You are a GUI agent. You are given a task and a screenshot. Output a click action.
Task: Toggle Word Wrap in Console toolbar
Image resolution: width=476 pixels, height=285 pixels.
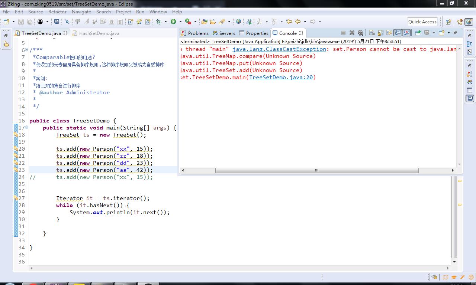click(x=389, y=33)
